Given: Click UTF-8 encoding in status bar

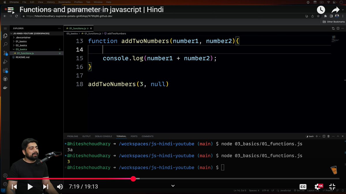Looking at the screenshot, I should [x=266, y=191].
